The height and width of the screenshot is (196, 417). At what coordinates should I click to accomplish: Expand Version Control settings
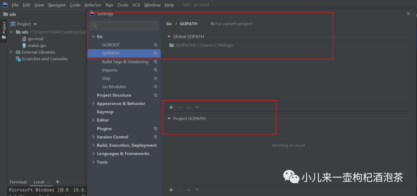coord(93,137)
